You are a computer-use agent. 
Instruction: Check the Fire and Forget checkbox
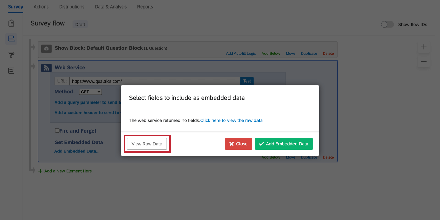pos(57,130)
